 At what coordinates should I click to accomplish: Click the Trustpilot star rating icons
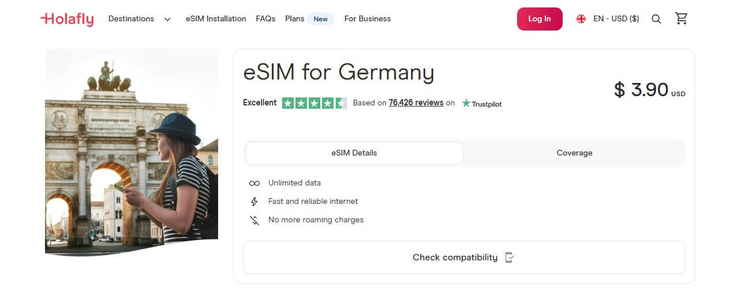coord(314,103)
